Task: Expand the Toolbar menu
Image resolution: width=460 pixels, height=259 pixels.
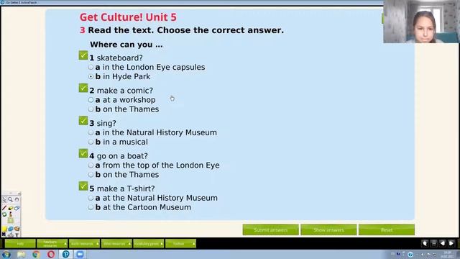Action: (x=180, y=244)
